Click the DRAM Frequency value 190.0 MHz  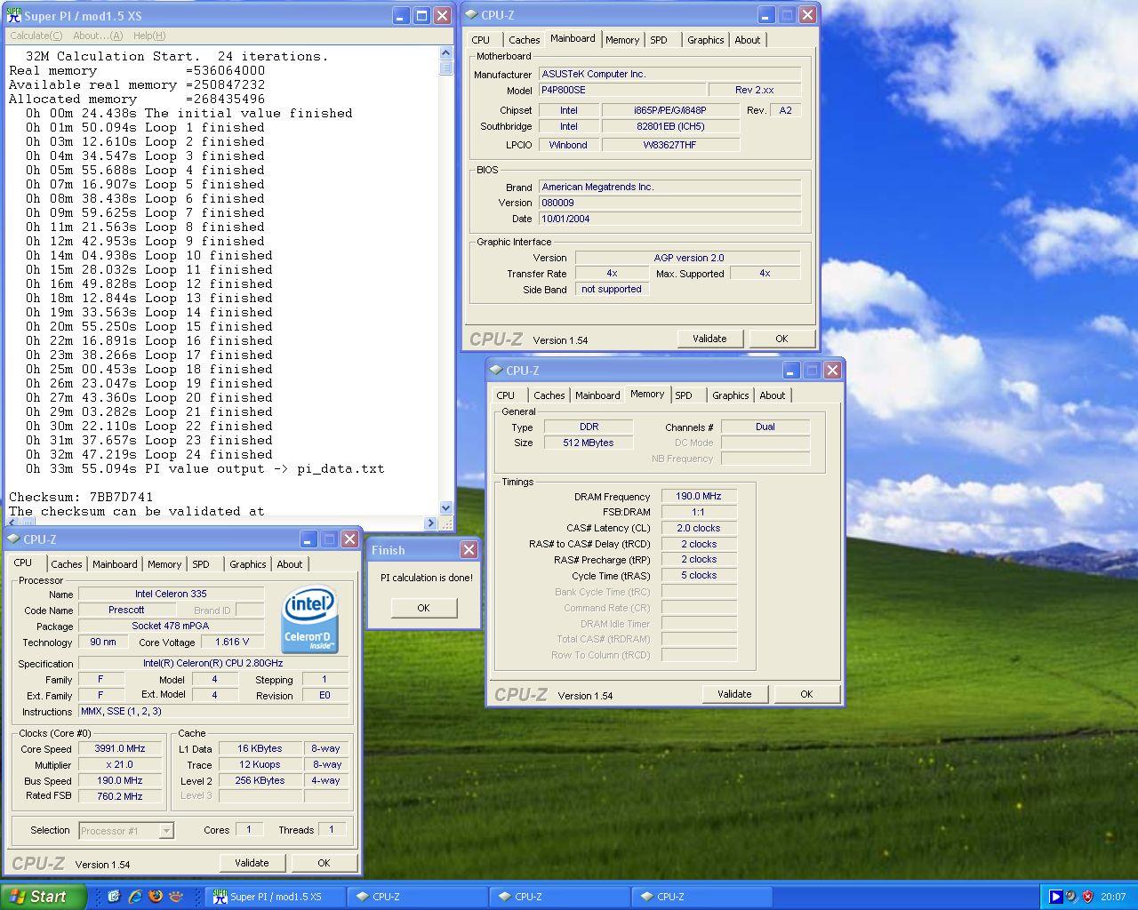coord(699,496)
